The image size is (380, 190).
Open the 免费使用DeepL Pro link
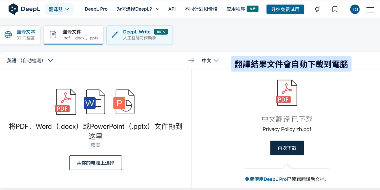coord(266,179)
